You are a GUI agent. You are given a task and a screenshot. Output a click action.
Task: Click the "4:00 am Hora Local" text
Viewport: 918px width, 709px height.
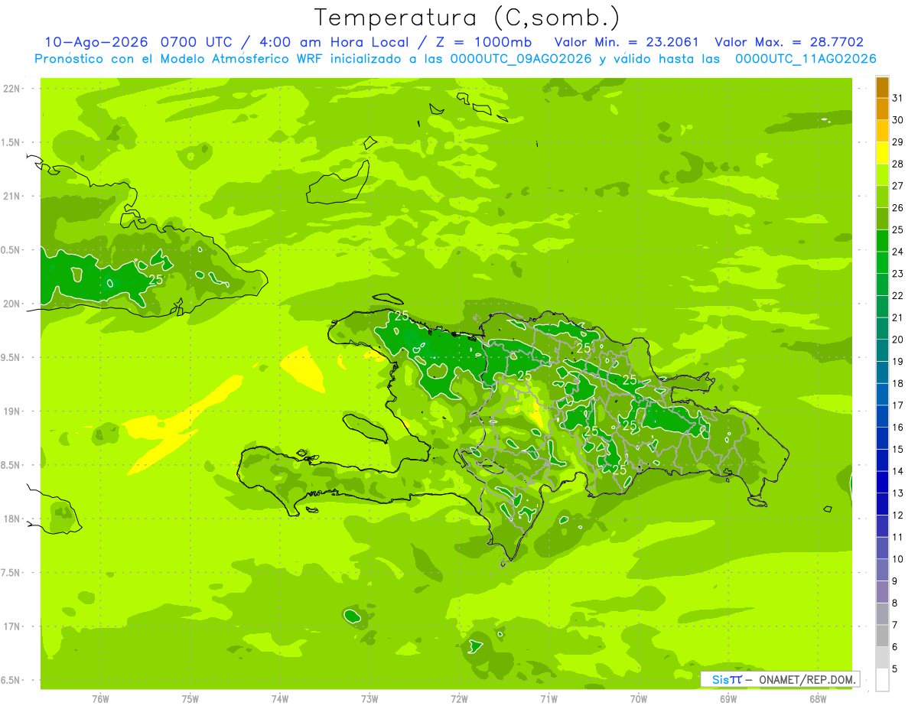click(334, 42)
